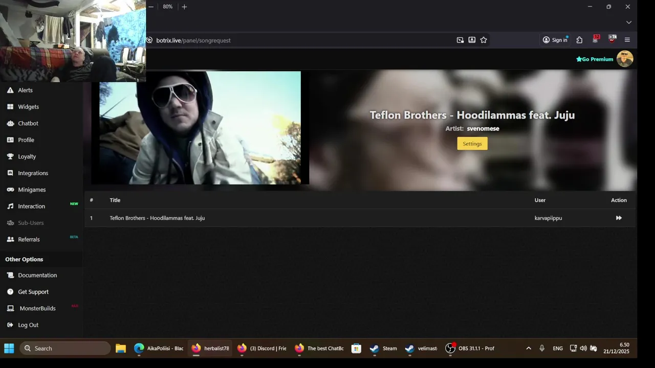The height and width of the screenshot is (368, 655).
Task: Open song request Settings button
Action: [x=472, y=144]
